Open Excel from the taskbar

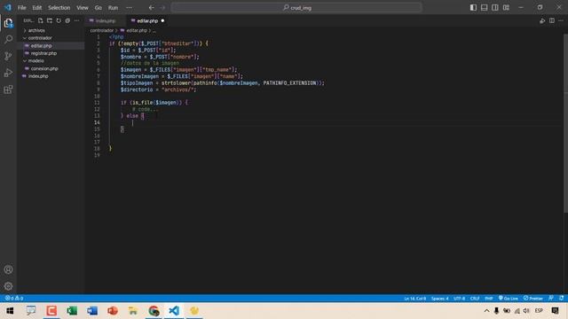click(x=72, y=311)
